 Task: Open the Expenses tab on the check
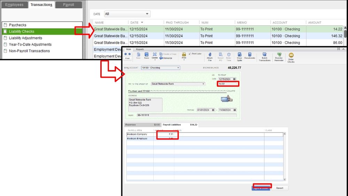(x=142, y=125)
